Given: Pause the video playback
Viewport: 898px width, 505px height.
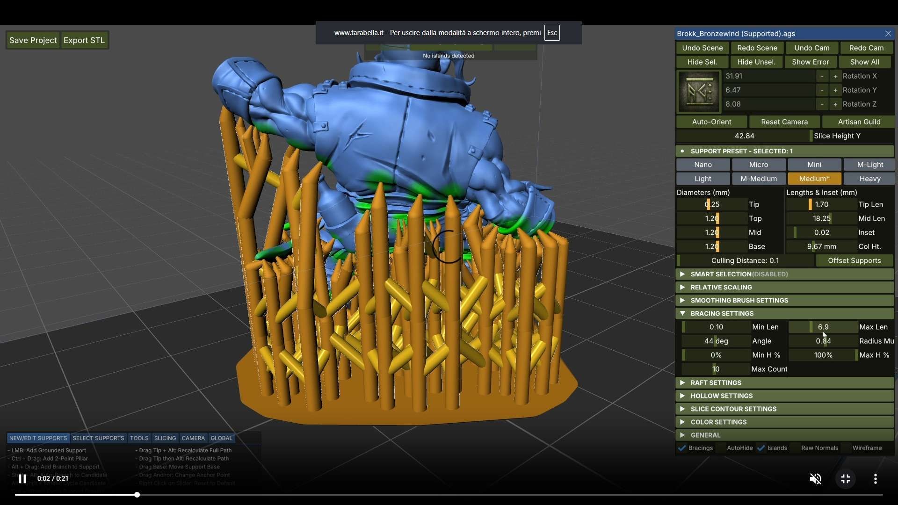Looking at the screenshot, I should pyautogui.click(x=22, y=478).
